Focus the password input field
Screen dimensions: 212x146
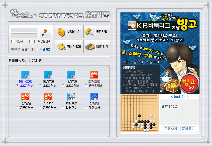tap(24, 36)
